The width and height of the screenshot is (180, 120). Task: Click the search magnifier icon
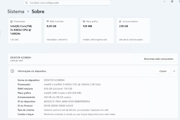pos(26,3)
